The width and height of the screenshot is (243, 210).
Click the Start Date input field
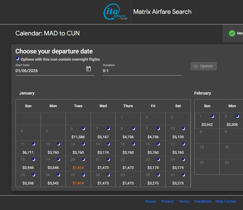pos(43,71)
